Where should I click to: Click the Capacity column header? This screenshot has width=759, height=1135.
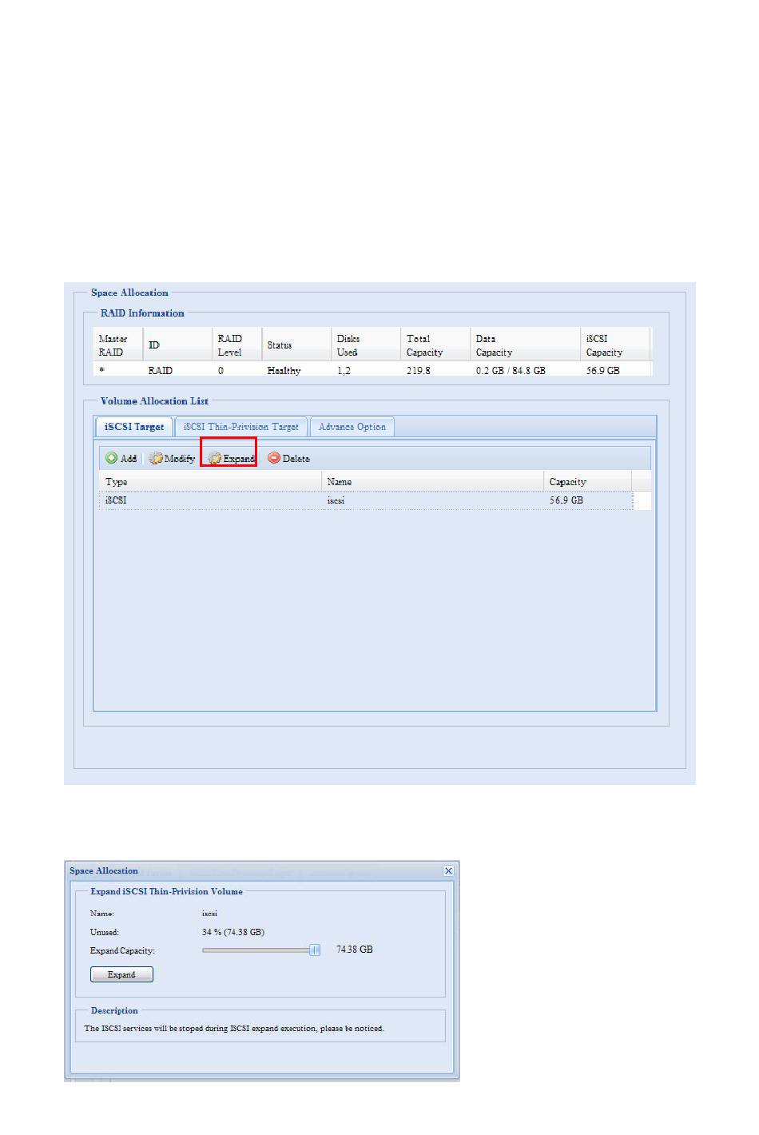coord(587,482)
